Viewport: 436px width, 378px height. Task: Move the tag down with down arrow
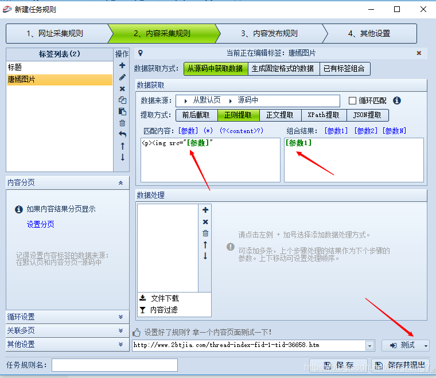[123, 157]
